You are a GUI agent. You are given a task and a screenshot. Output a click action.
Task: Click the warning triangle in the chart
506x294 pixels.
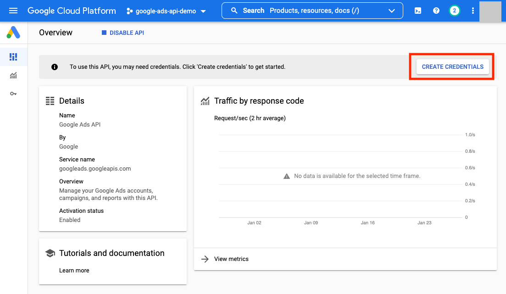[287, 176]
